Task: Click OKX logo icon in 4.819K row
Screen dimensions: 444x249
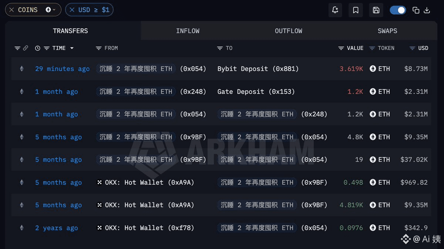Action: pyautogui.click(x=100, y=205)
